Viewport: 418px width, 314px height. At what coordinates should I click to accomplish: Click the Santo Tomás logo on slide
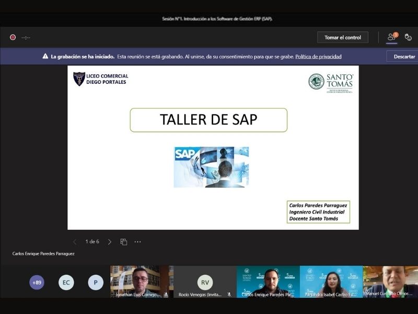(x=331, y=83)
